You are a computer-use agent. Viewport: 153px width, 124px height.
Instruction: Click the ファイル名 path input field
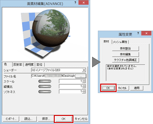(x=53, y=76)
